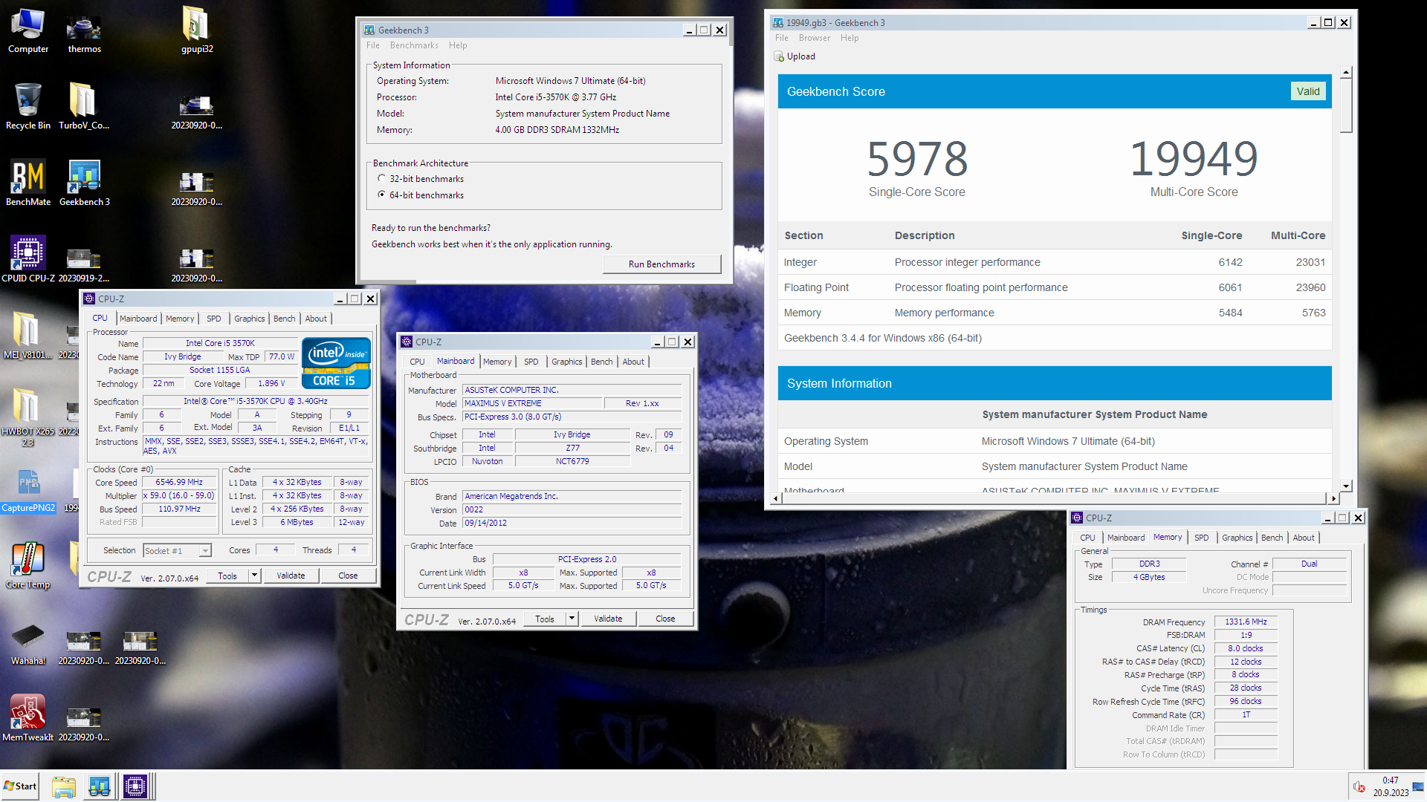Click the Run Benchmarks button
This screenshot has width=1427, height=802.
click(x=661, y=264)
